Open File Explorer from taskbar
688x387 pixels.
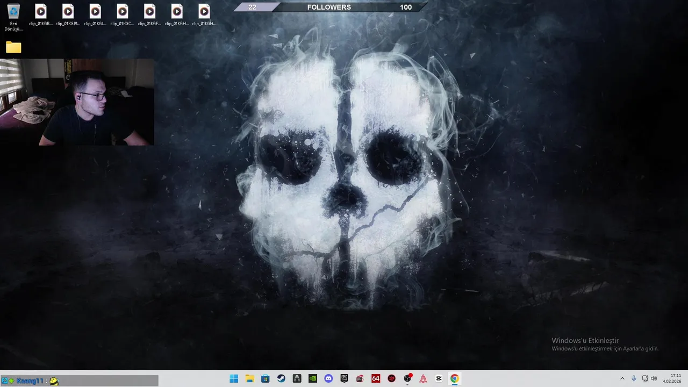click(x=249, y=378)
